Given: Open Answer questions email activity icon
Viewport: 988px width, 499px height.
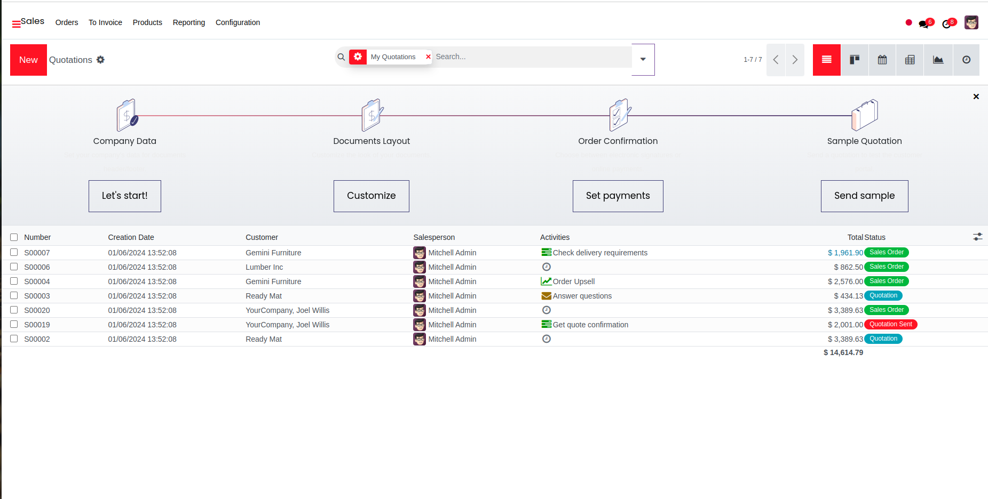Looking at the screenshot, I should [x=546, y=295].
